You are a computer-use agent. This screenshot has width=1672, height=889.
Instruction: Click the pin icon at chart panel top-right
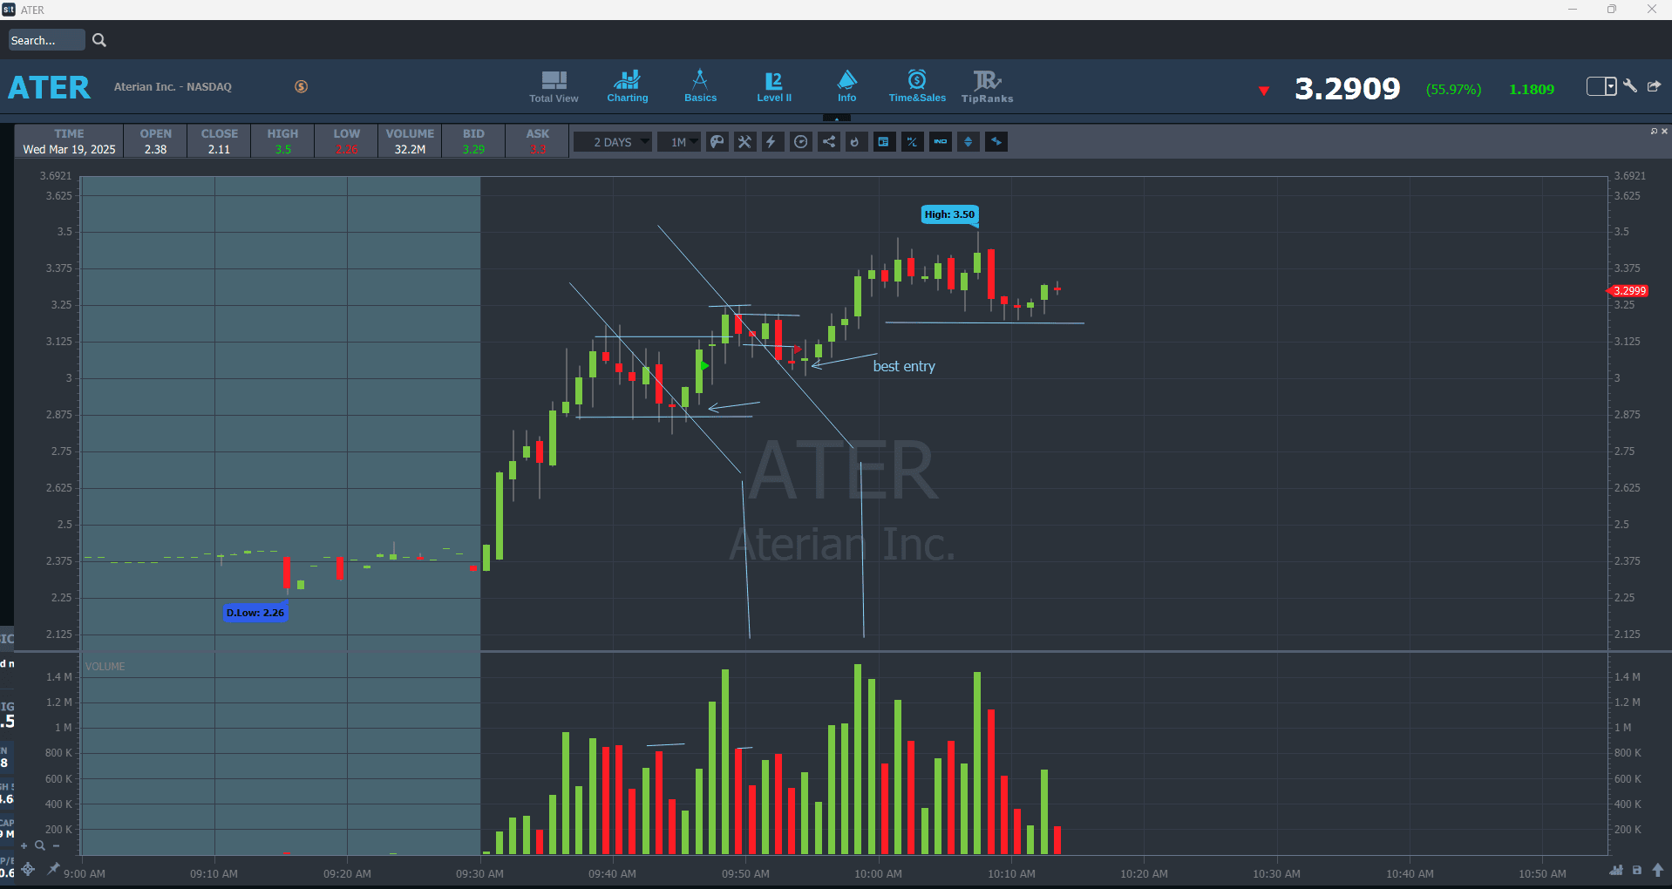click(x=1654, y=131)
